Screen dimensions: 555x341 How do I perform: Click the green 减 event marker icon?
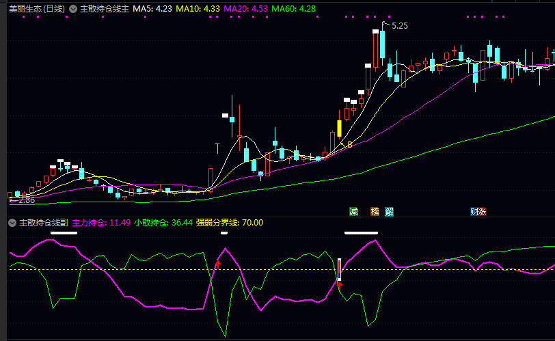[353, 211]
